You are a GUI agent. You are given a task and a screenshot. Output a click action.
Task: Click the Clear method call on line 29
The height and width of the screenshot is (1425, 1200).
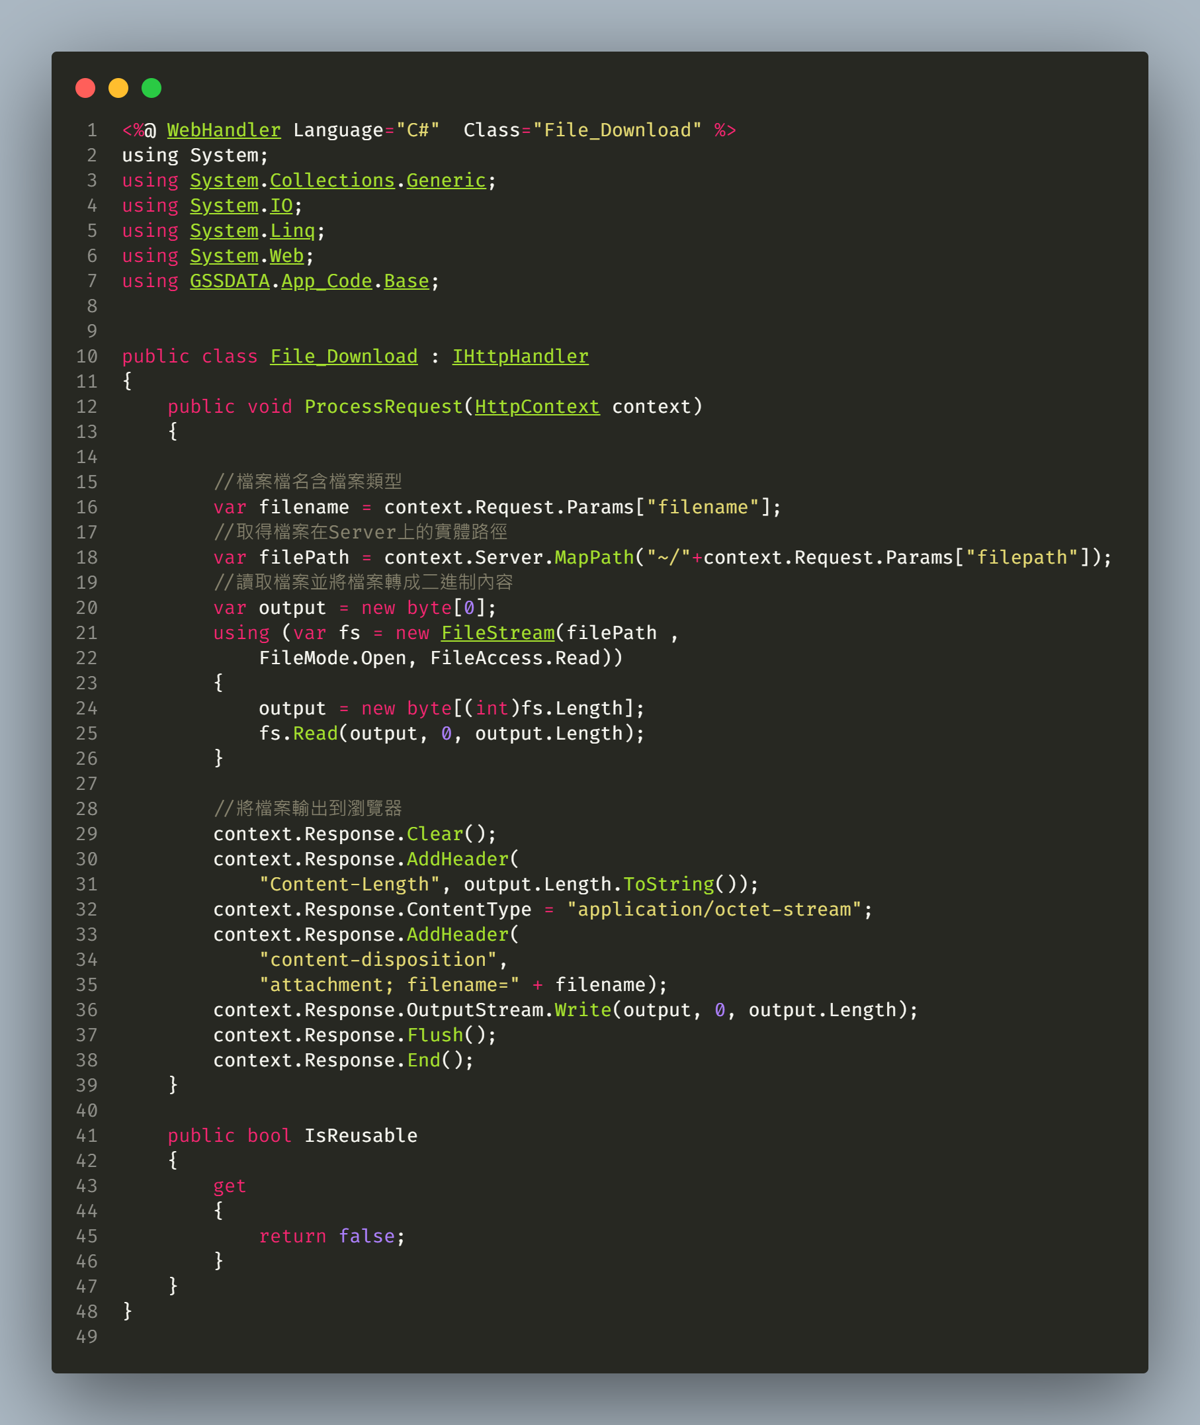point(435,834)
